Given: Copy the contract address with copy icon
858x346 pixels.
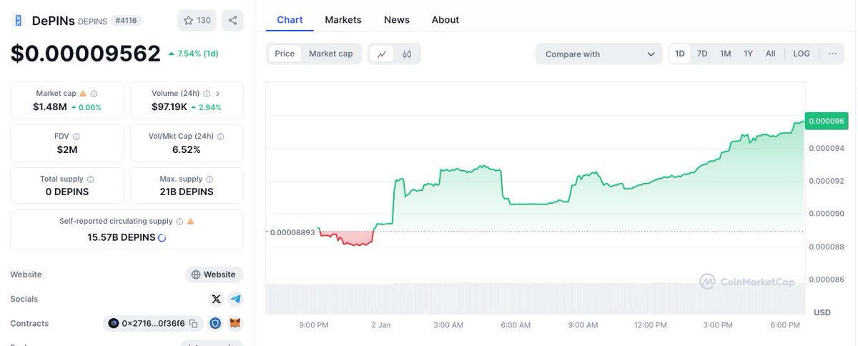Looking at the screenshot, I should (x=194, y=324).
